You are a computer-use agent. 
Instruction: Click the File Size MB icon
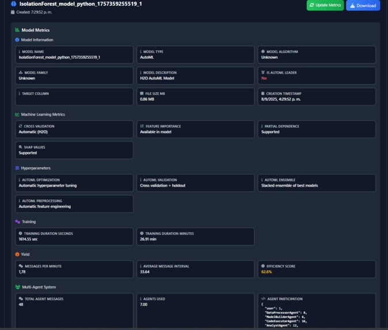tap(142, 93)
